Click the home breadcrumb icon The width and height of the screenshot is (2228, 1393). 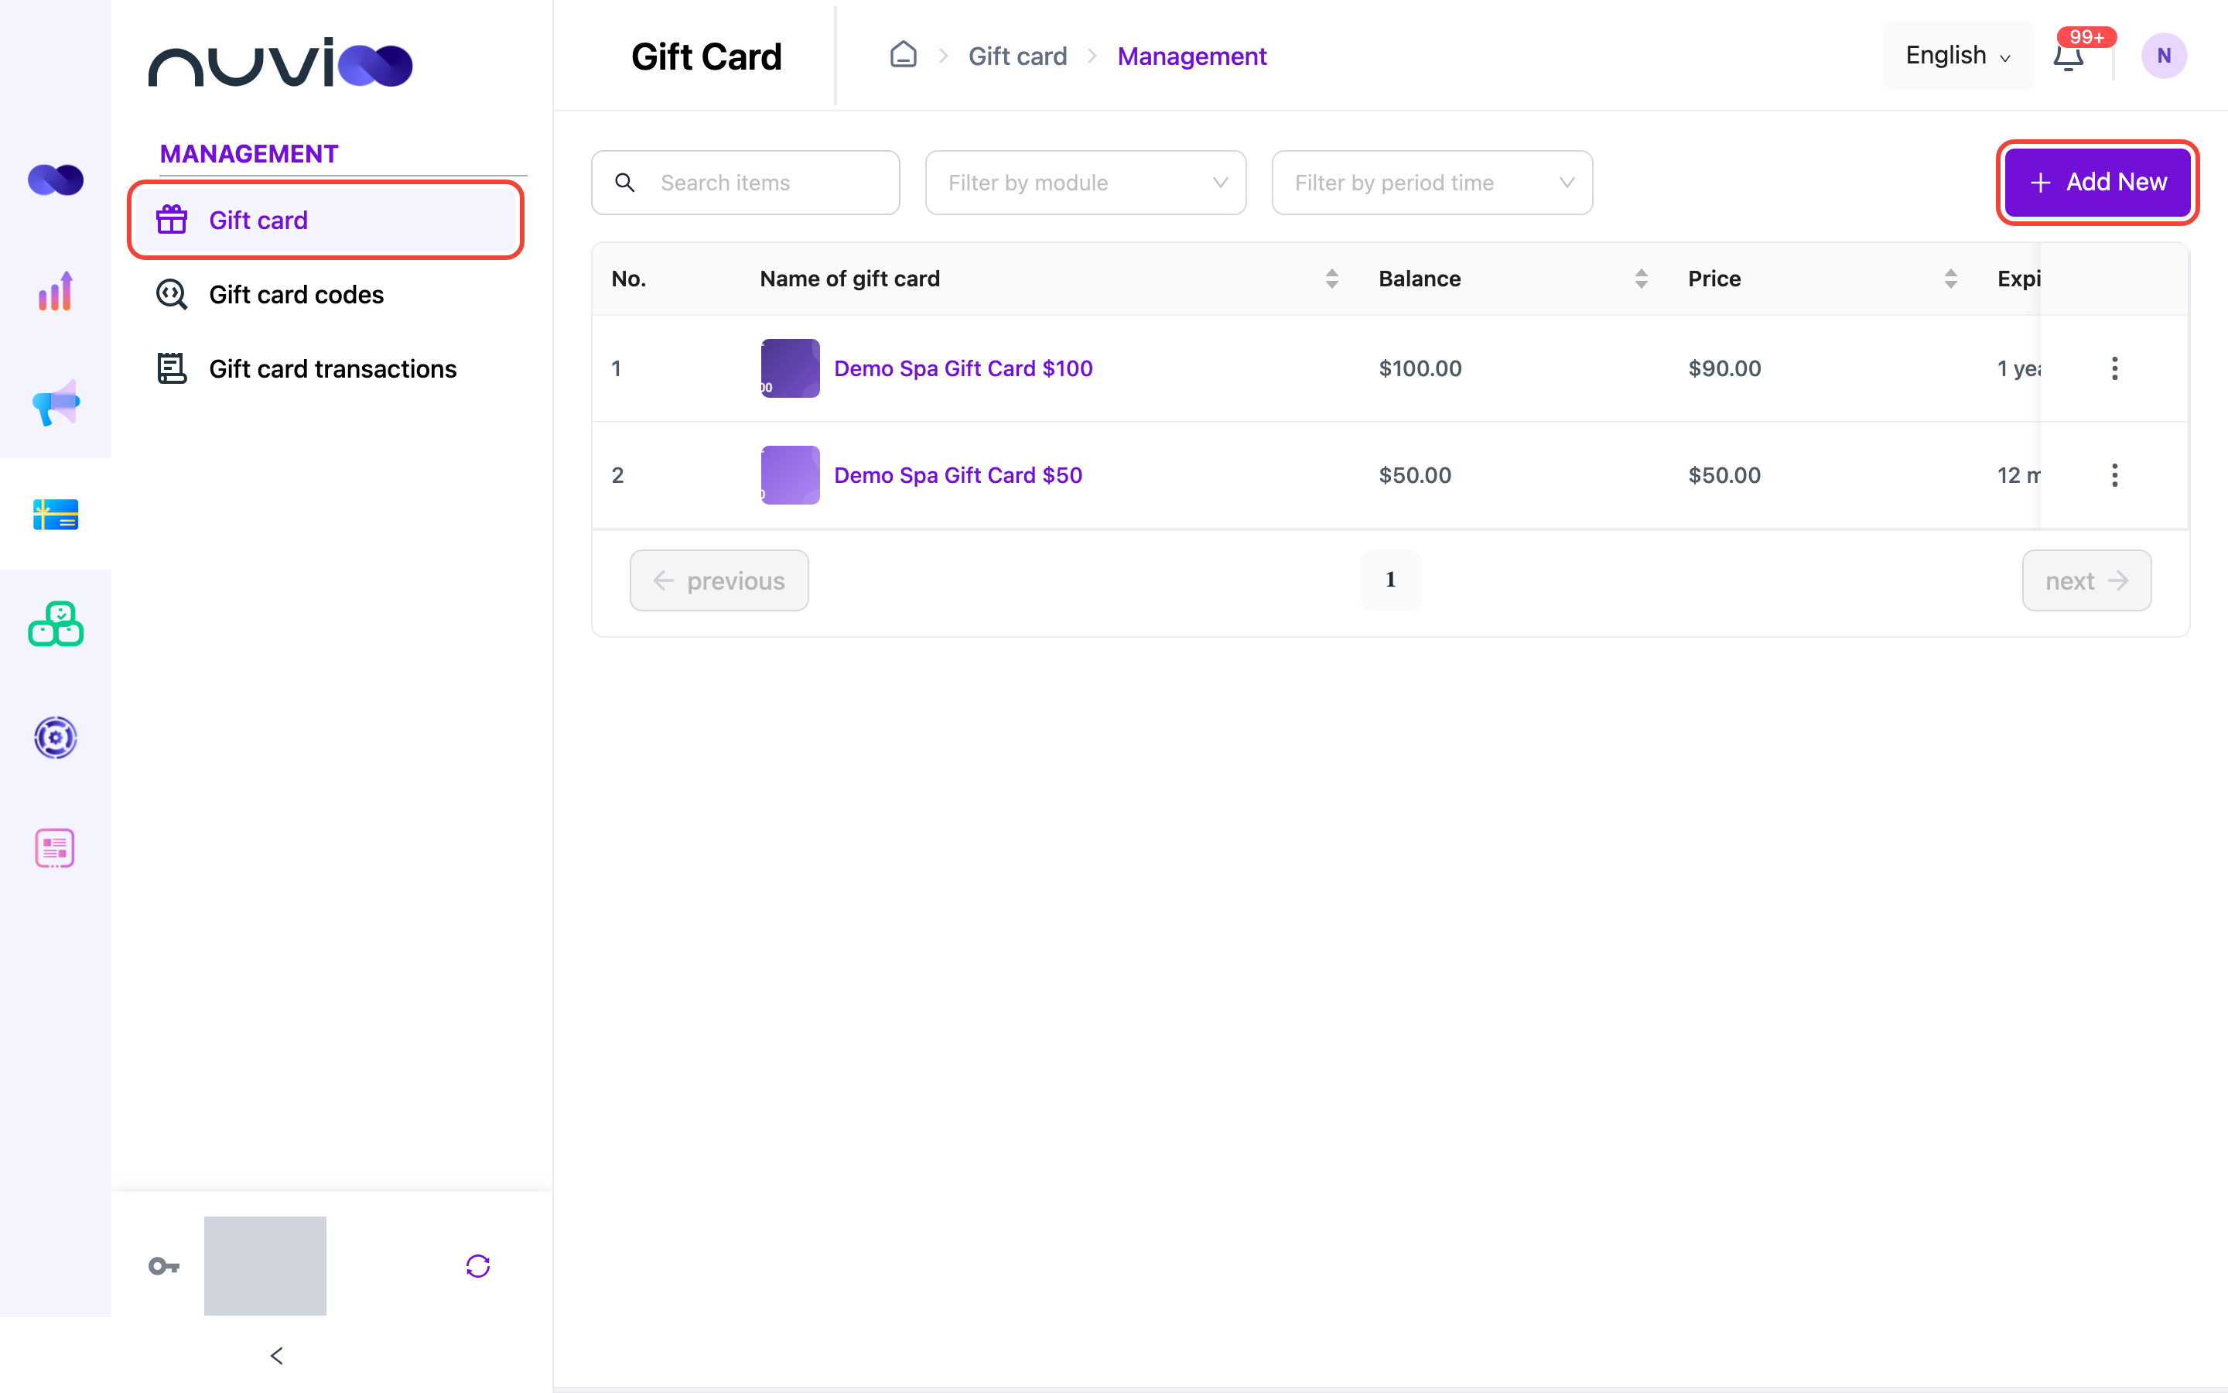(903, 55)
